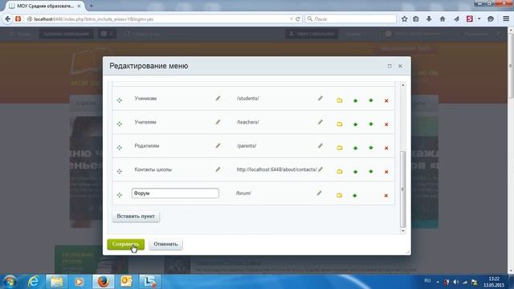Click the drag handle for the Форум row

click(x=120, y=195)
